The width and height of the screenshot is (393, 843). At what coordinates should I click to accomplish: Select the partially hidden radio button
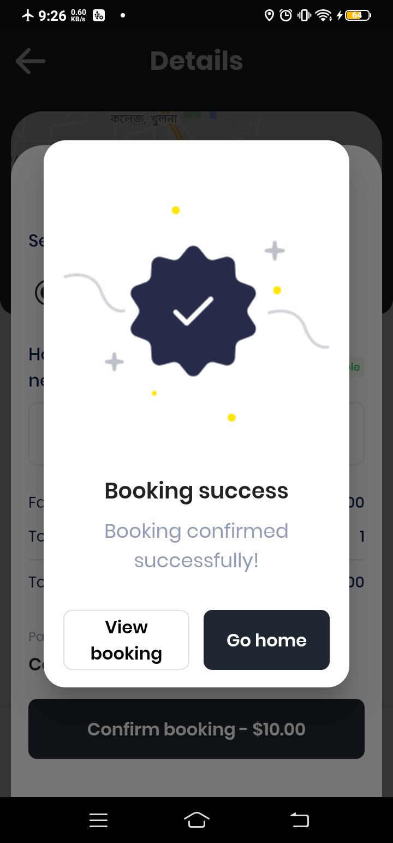click(x=39, y=293)
